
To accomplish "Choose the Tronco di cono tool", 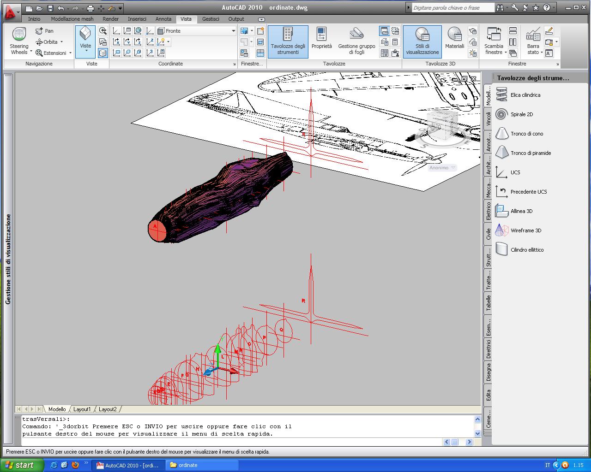I will [x=501, y=134].
